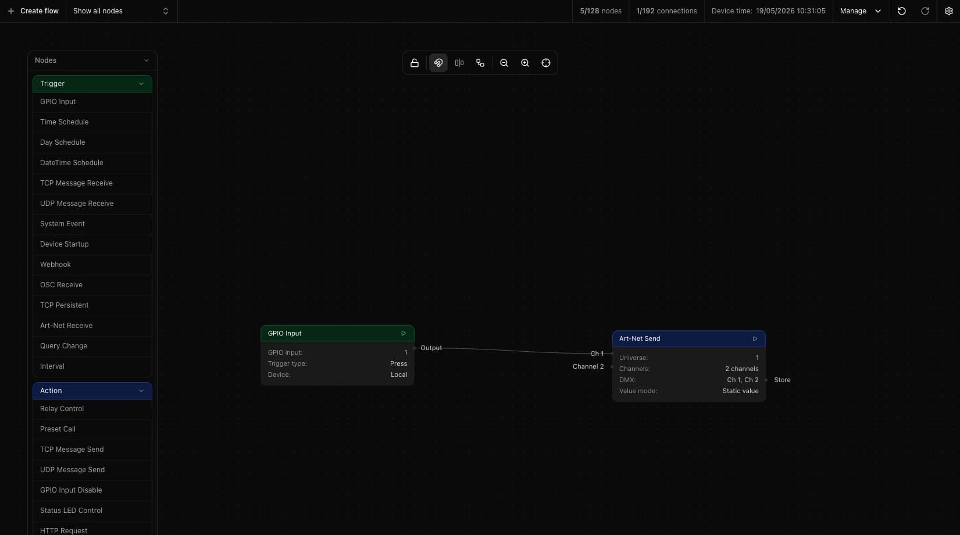Select Status LED Control action
The width and height of the screenshot is (960, 535).
(92, 511)
